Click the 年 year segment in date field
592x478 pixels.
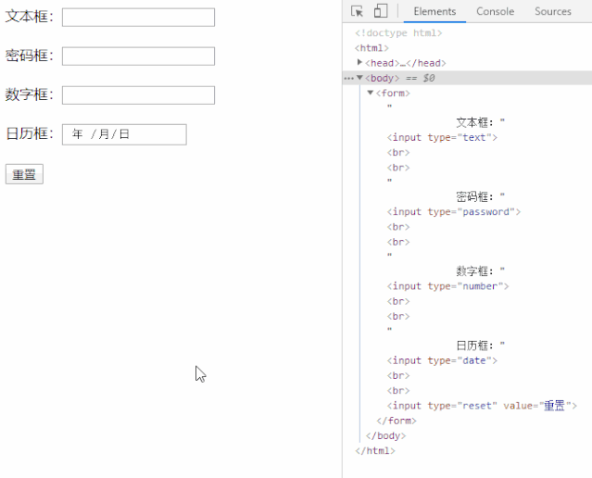[78, 134]
